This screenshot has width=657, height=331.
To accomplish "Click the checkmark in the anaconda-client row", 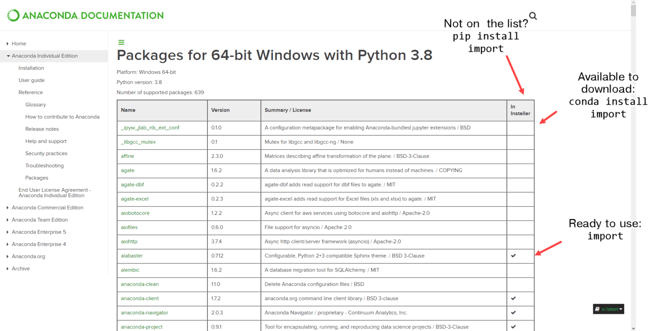I will coord(513,298).
